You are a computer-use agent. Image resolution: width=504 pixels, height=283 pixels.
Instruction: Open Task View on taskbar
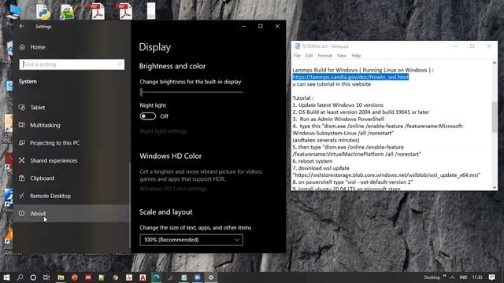pos(46,277)
